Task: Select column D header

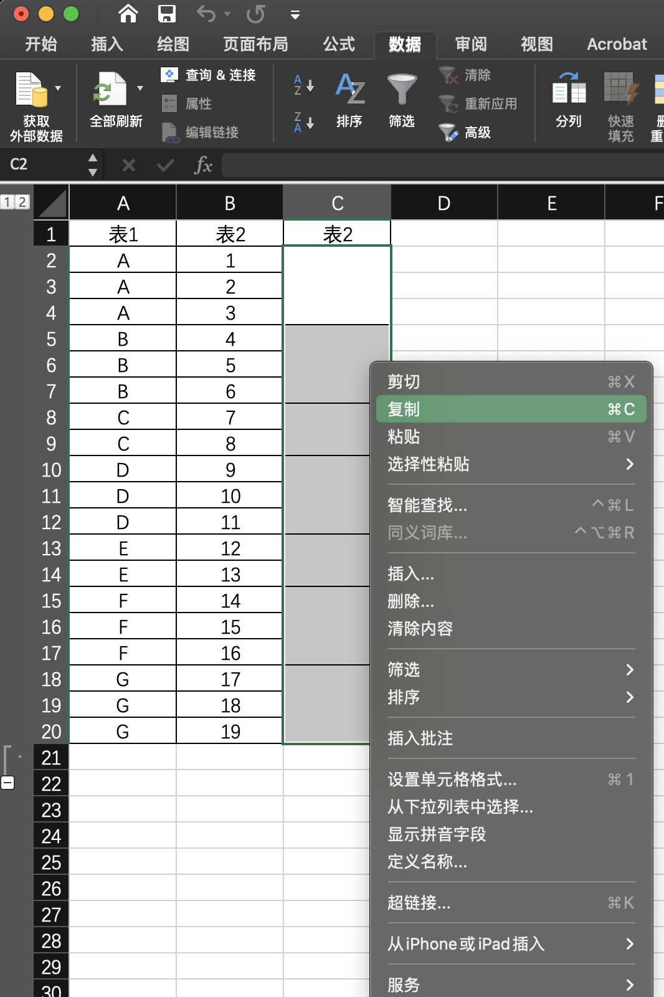Action: point(444,203)
